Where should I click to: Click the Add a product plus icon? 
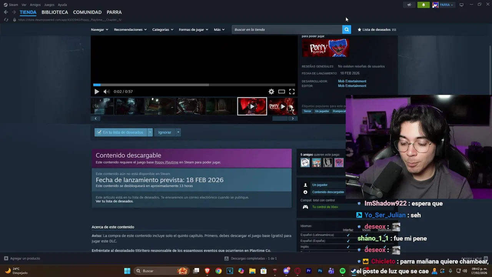6,259
